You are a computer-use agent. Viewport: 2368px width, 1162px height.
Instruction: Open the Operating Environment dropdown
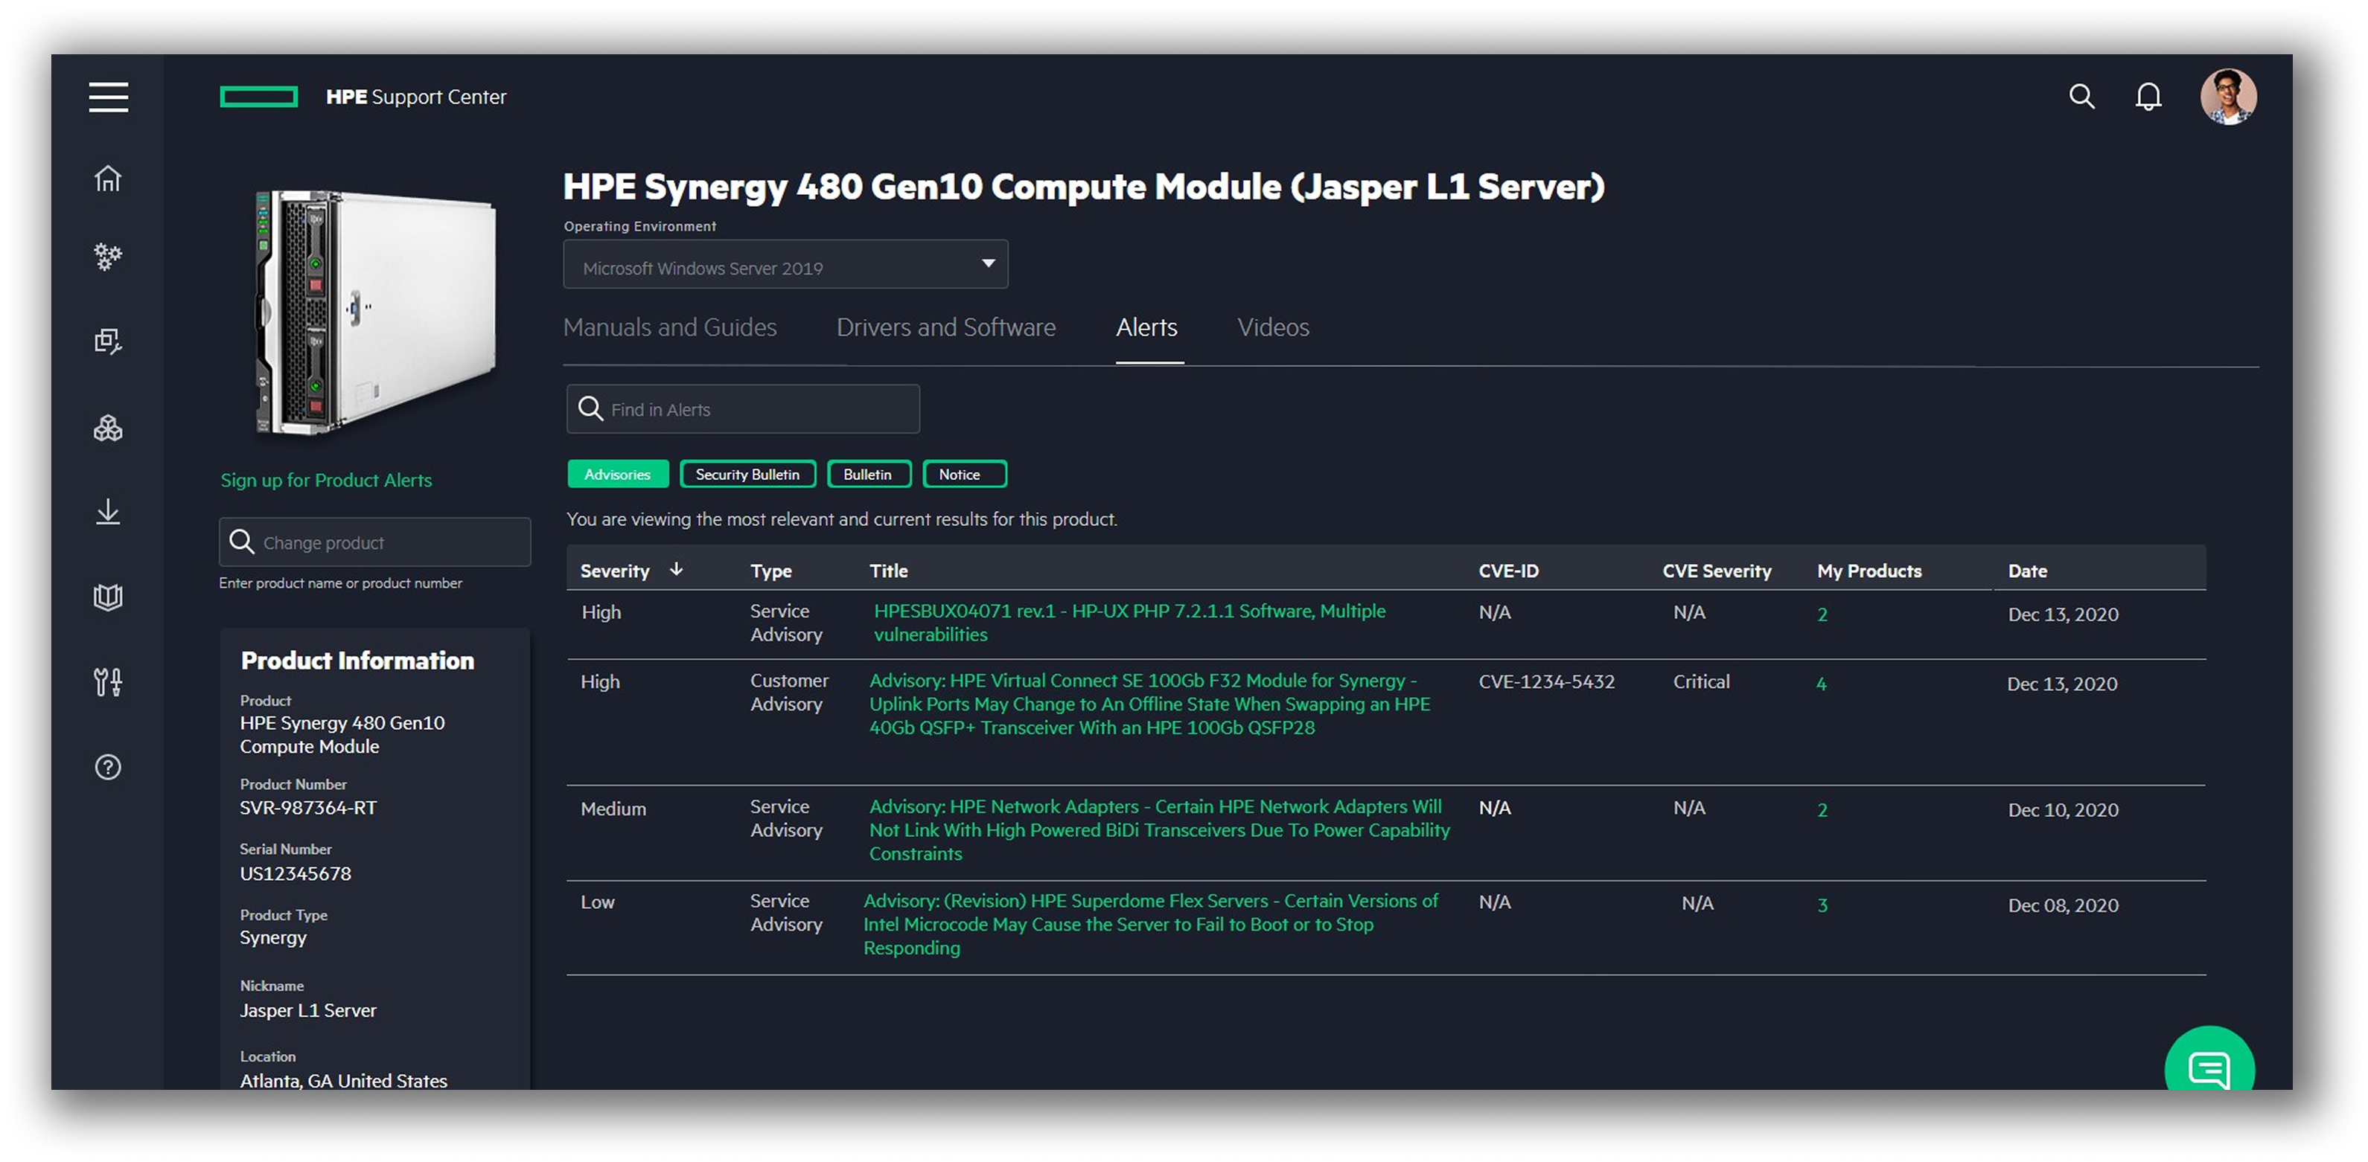point(785,265)
